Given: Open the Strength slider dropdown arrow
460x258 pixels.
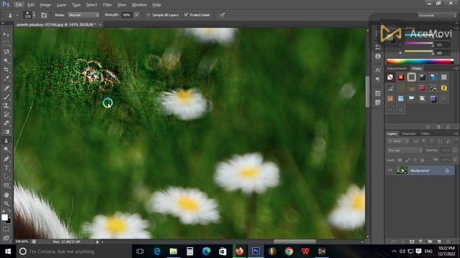Looking at the screenshot, I should (137, 15).
